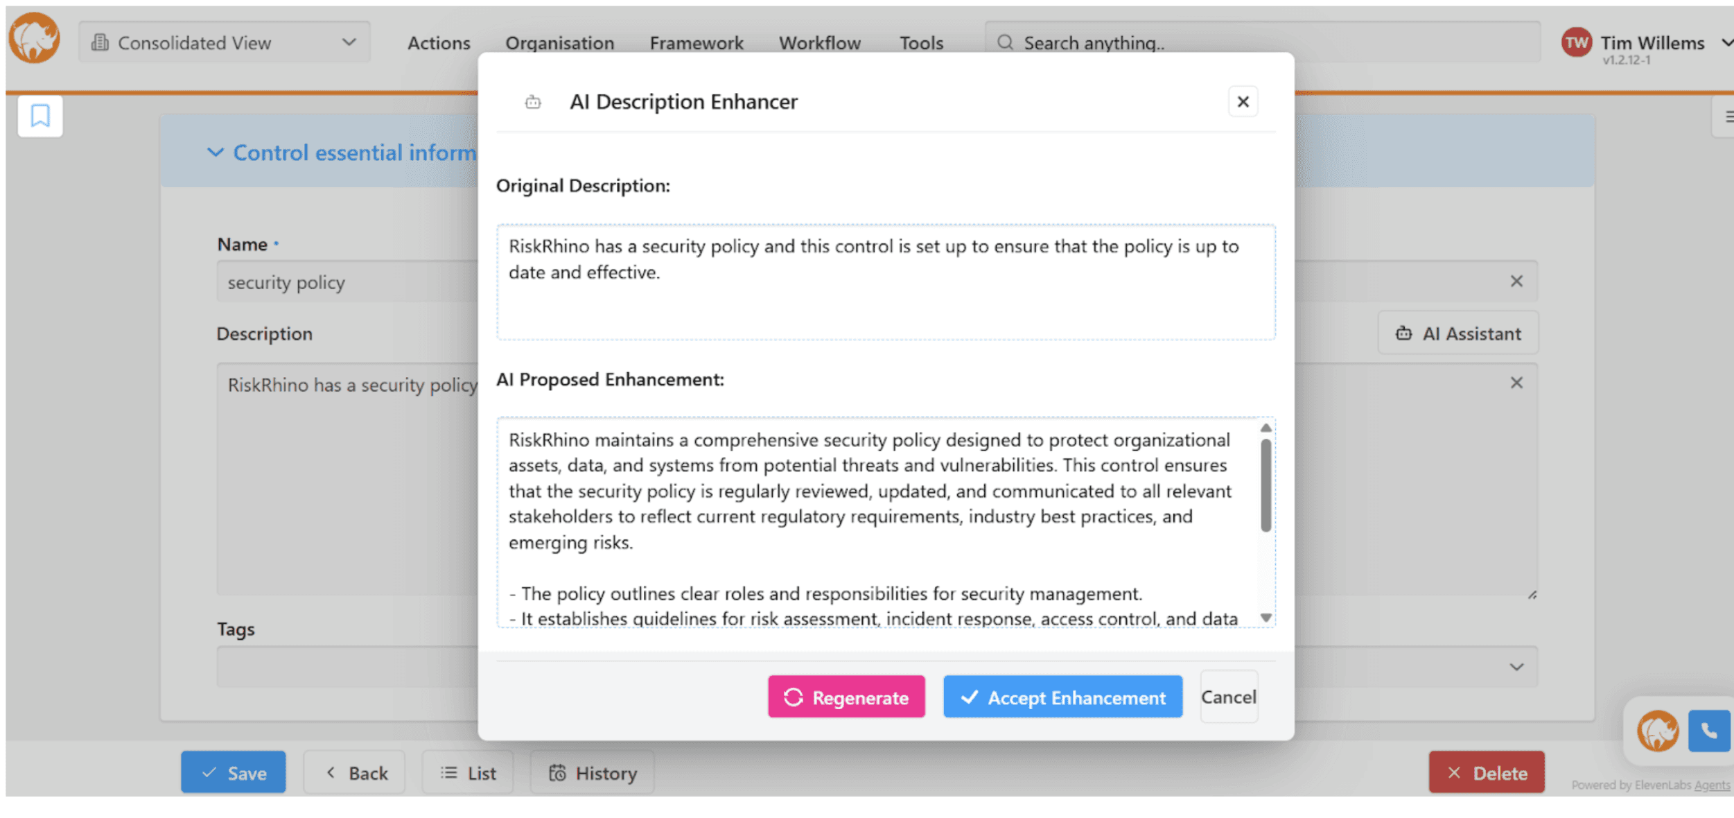1734x818 pixels.
Task: Expand the Tags dropdown arrow
Action: point(1516,667)
